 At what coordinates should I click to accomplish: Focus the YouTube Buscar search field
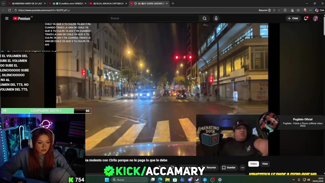pos(154,18)
